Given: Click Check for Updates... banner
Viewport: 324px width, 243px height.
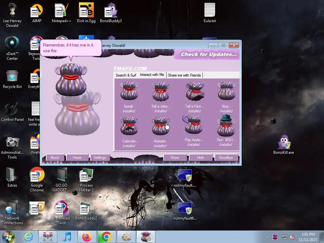Looking at the screenshot, I should click(x=207, y=54).
